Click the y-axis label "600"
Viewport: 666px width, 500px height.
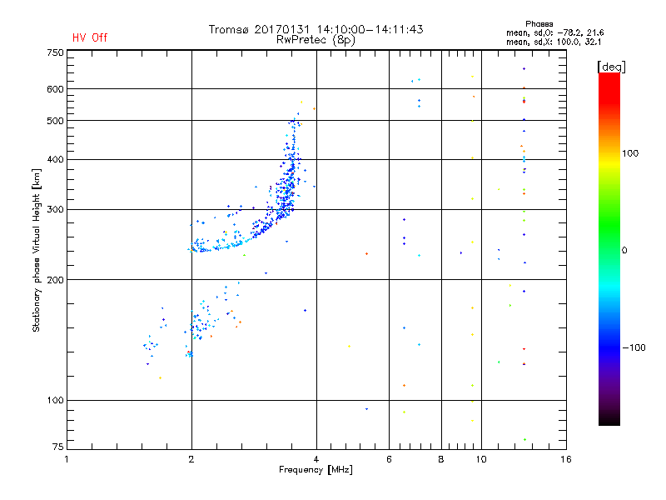click(55, 89)
